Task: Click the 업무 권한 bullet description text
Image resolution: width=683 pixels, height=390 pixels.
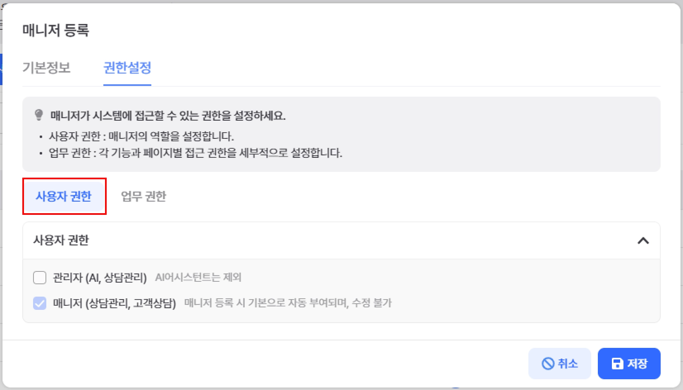Action: coord(195,153)
